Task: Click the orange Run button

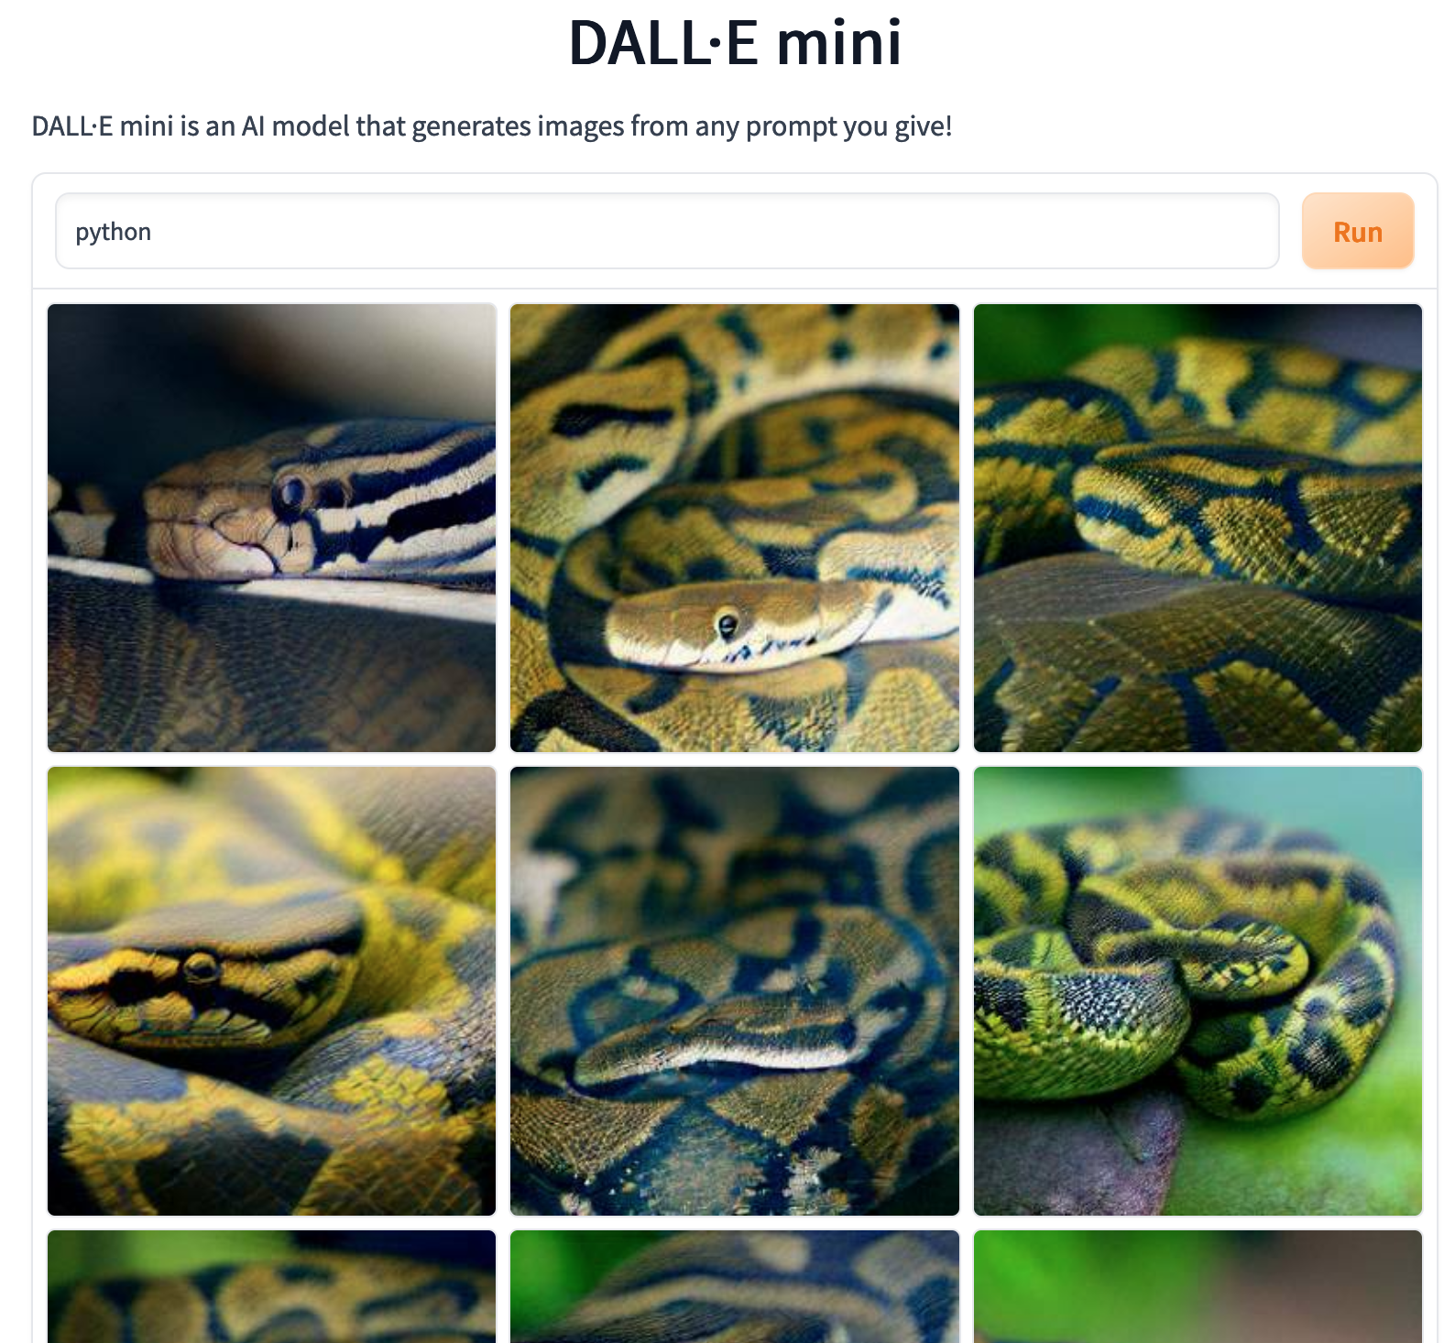Action: tap(1357, 231)
